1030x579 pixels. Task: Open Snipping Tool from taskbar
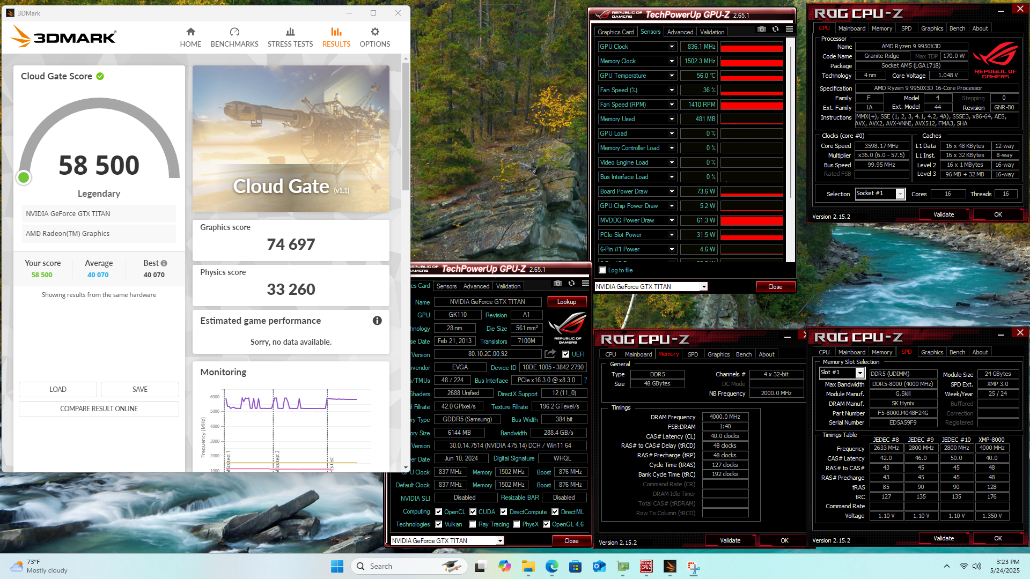click(x=694, y=566)
